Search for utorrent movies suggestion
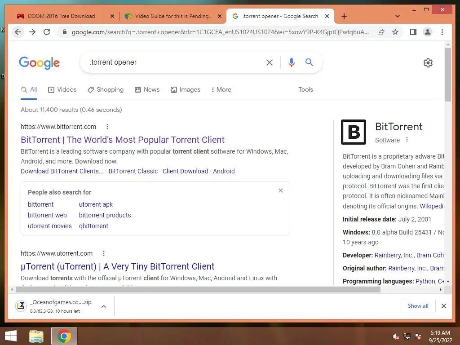Screen dimensions: 460x345 point(50,226)
